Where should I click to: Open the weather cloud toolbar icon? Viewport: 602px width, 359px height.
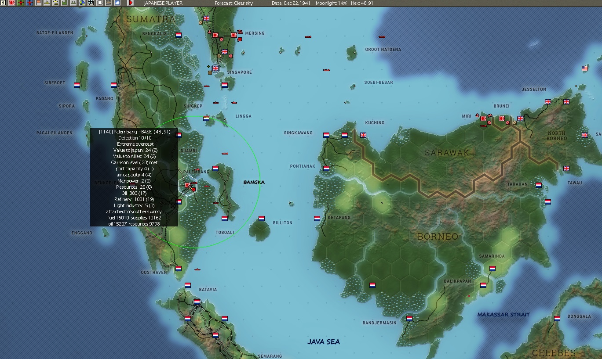117,3
